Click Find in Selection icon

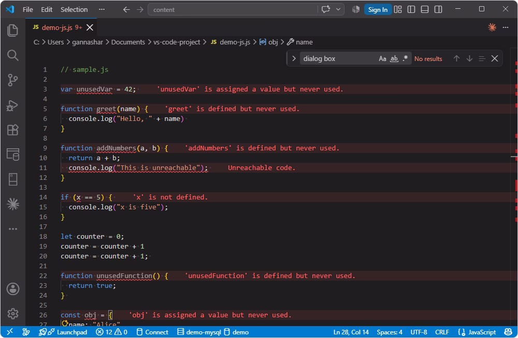[482, 59]
